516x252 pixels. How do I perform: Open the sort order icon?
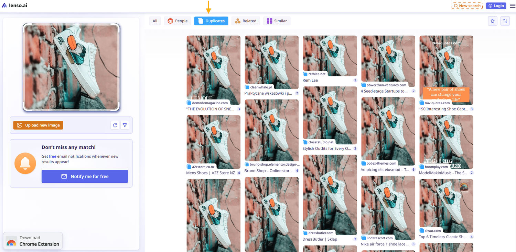505,21
